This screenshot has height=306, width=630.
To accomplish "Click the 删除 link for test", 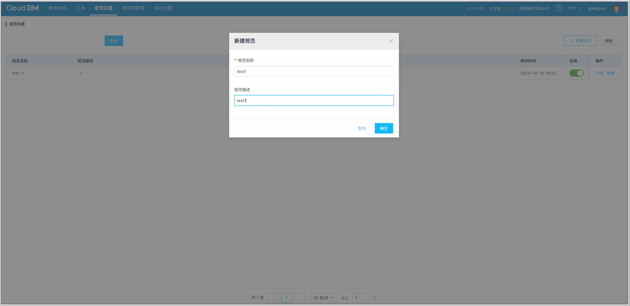I will (610, 73).
